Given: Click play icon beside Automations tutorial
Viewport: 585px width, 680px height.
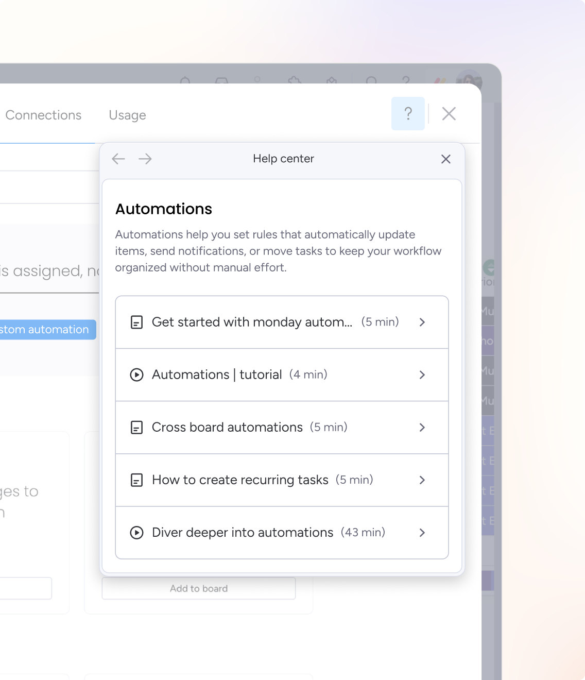Looking at the screenshot, I should click(x=136, y=375).
